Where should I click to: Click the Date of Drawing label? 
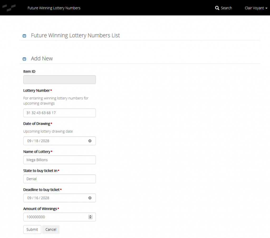[x=37, y=124]
